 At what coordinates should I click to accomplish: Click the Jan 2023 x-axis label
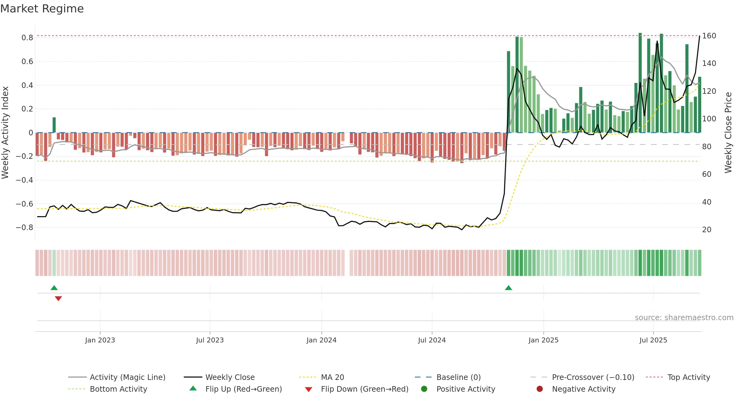pyautogui.click(x=100, y=340)
